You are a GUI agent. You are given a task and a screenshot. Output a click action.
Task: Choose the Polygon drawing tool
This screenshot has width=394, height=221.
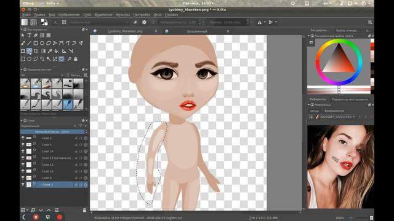[x=49, y=43]
